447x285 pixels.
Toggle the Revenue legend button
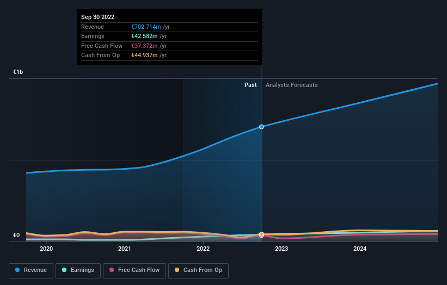[31, 270]
